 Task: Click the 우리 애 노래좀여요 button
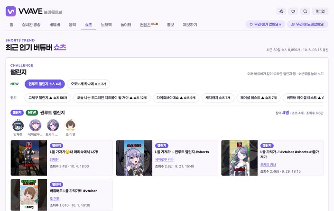[308, 25]
